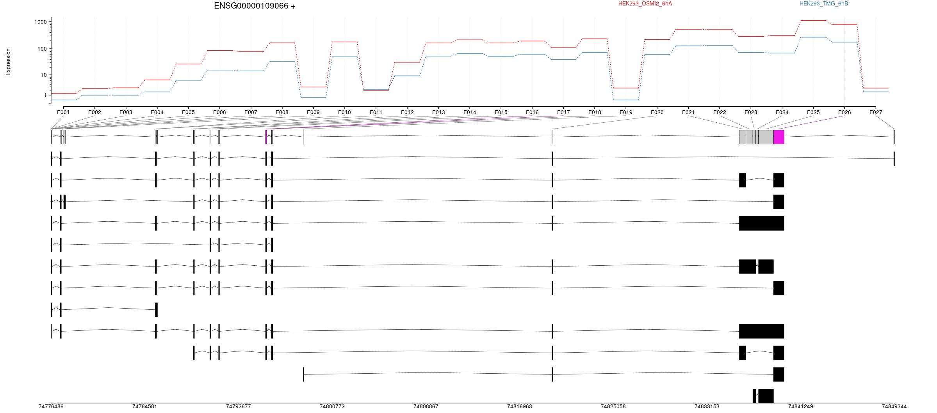Click exon label E004
The height and width of the screenshot is (413, 937).
point(157,112)
